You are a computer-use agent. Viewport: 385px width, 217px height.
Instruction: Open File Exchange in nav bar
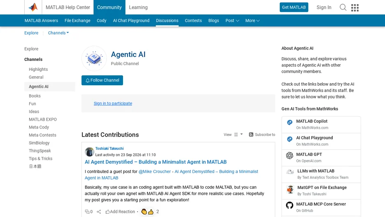click(x=77, y=21)
